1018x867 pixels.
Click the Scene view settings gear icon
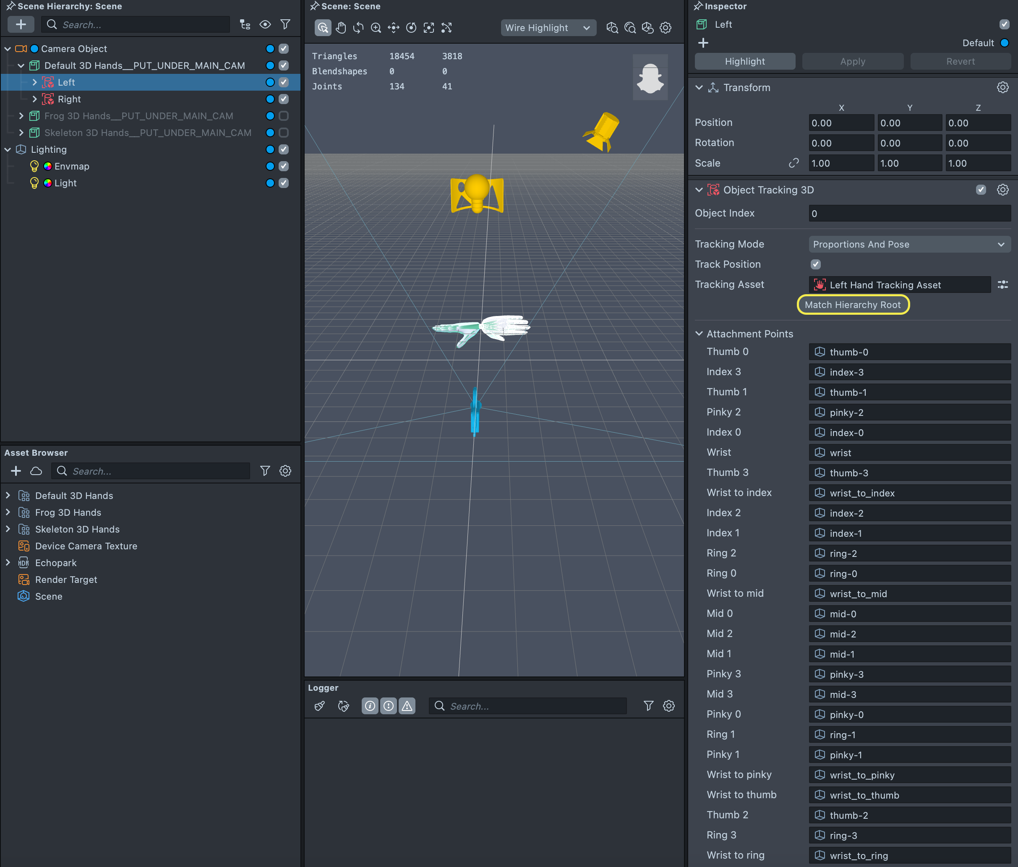(x=665, y=28)
